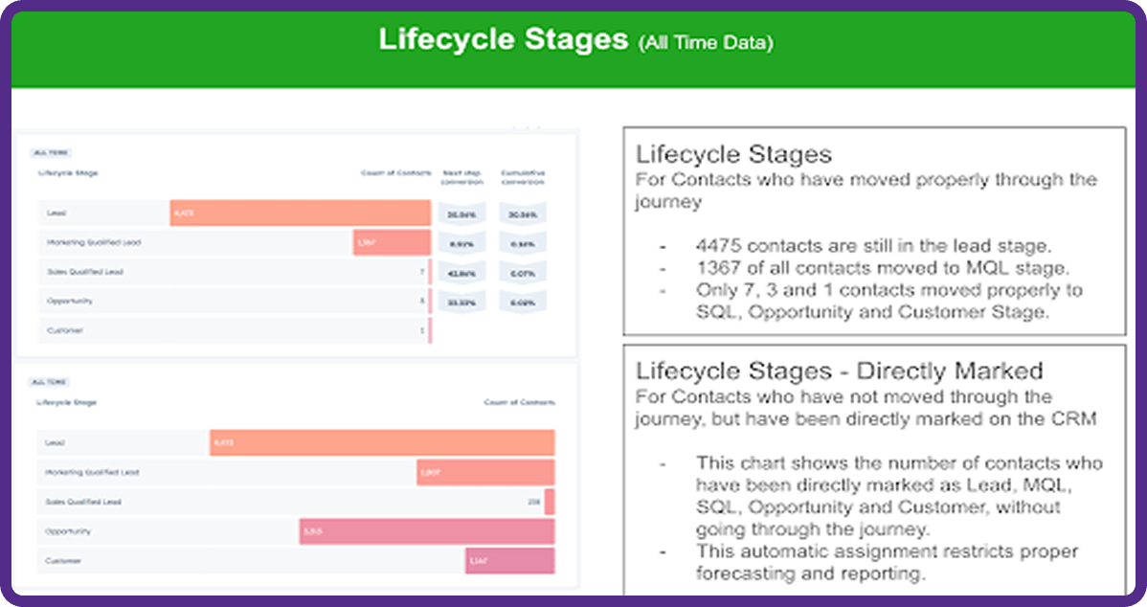Viewport: 1147px width, 607px height.
Task: Click the Customer bar in the second chart
Action: [510, 561]
